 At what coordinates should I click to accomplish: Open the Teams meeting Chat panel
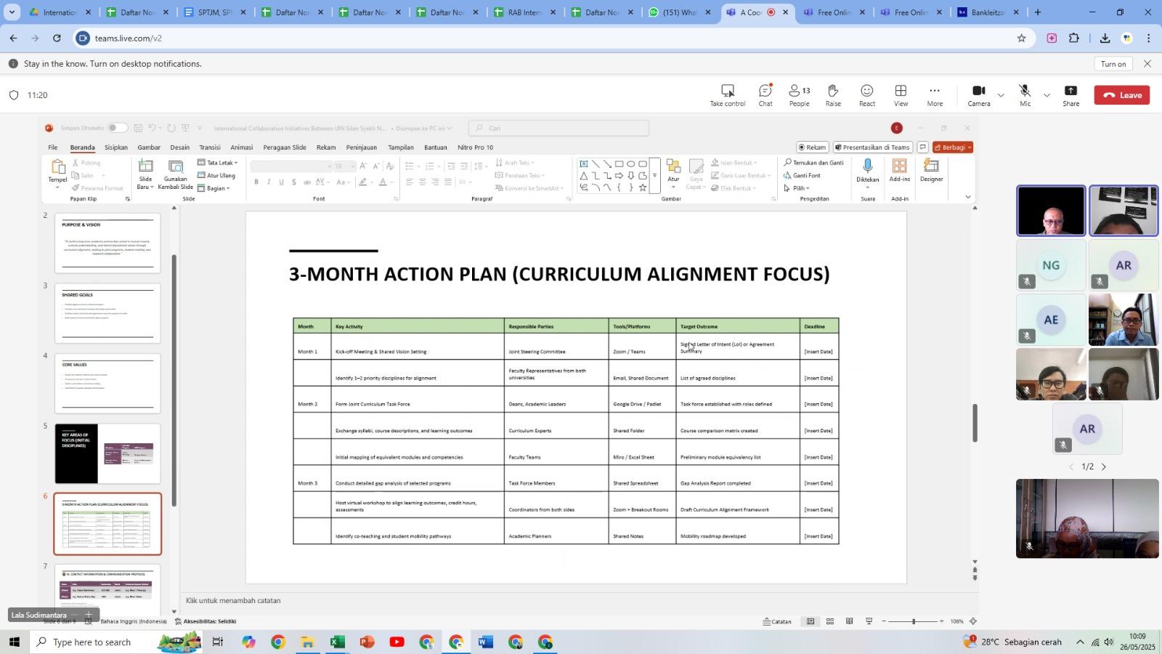pyautogui.click(x=765, y=94)
